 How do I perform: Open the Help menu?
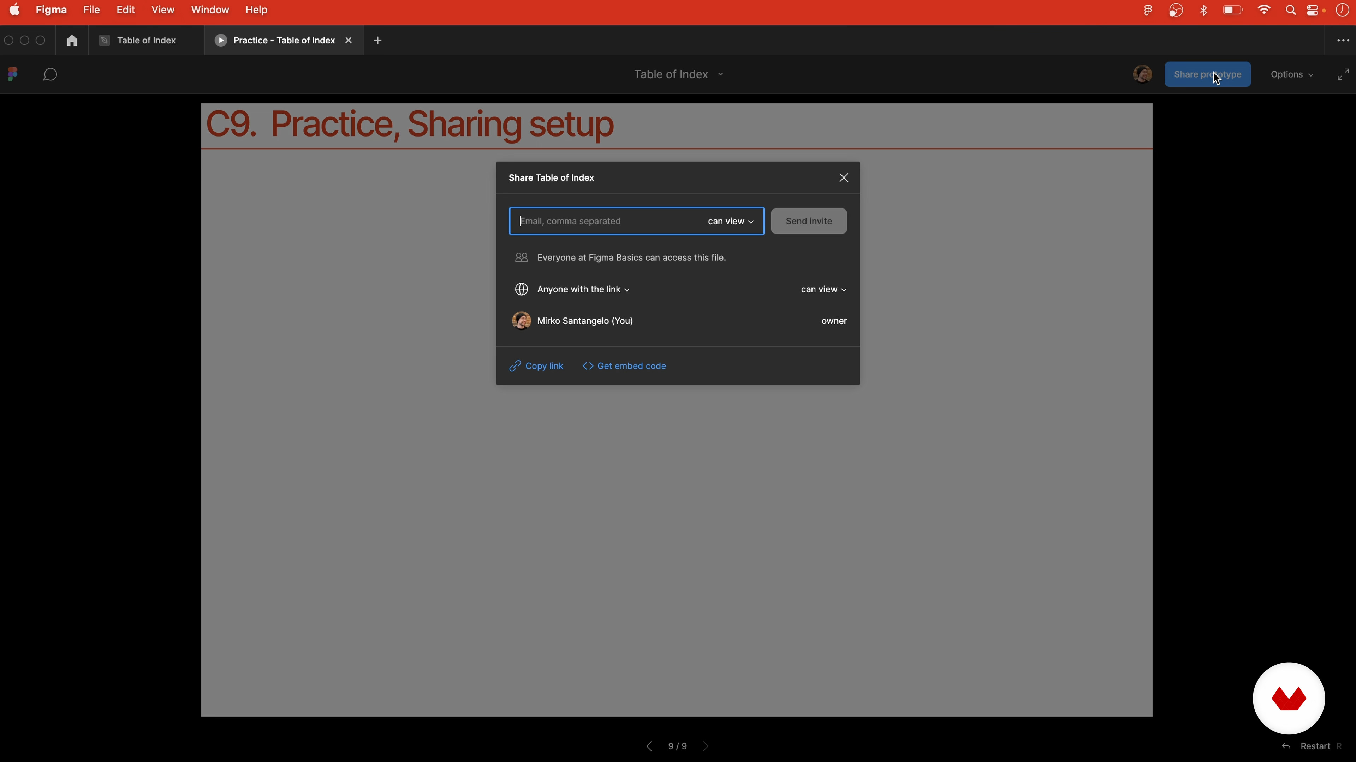[256, 10]
